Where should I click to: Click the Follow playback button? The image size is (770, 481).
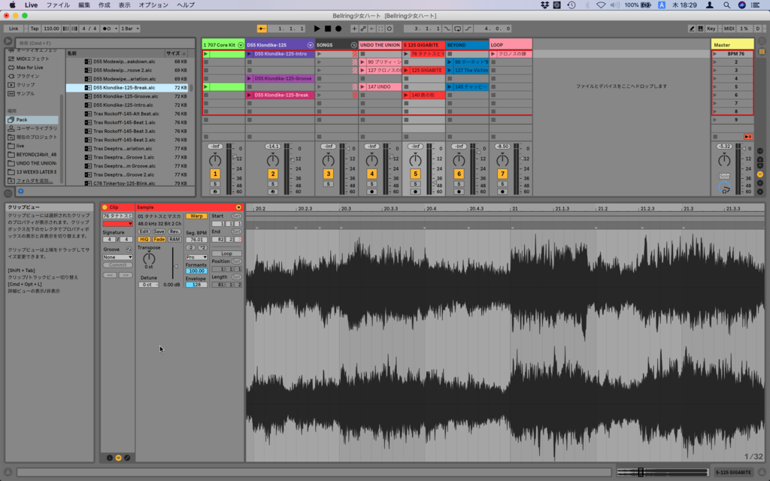point(262,29)
